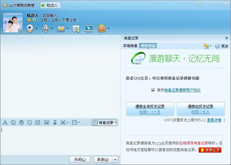This screenshot has height=165, width=231.
Task: Click 漫游此好友记录 button
Action: (201, 109)
